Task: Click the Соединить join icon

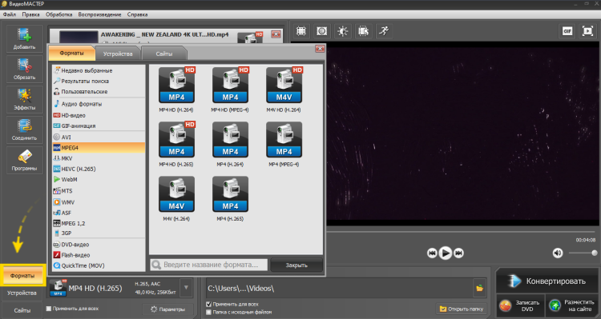Action: coord(24,130)
